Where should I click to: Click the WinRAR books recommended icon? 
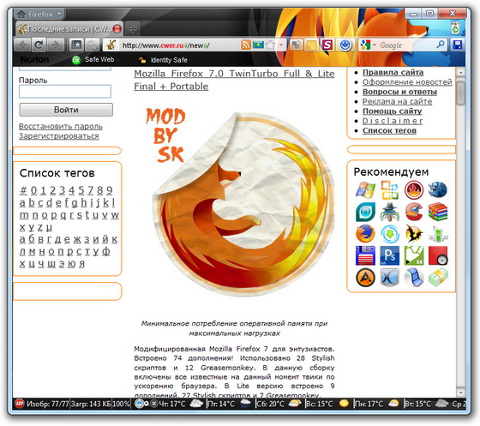point(438,212)
